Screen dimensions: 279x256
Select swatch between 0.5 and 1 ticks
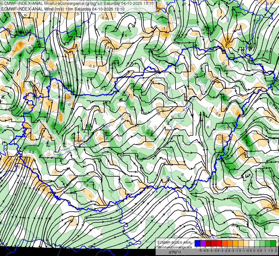262,243
